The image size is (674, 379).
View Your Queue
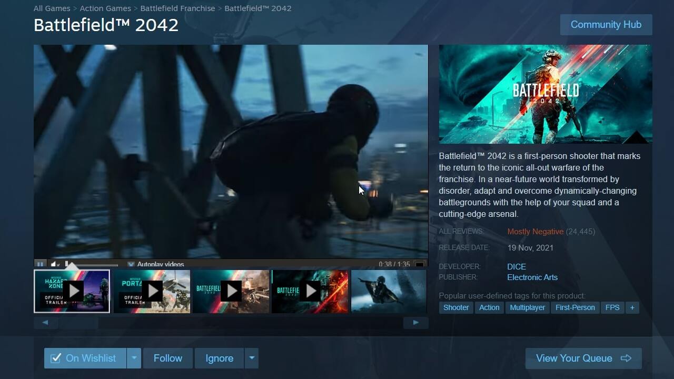pos(583,358)
